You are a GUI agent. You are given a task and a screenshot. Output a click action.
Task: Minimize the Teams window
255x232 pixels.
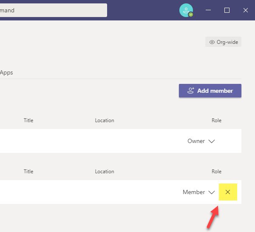point(208,10)
